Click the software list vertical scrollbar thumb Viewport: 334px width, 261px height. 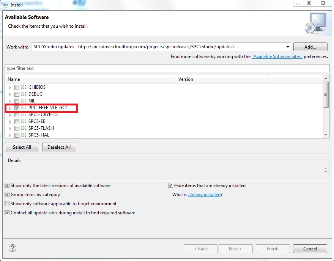pyautogui.click(x=326, y=94)
